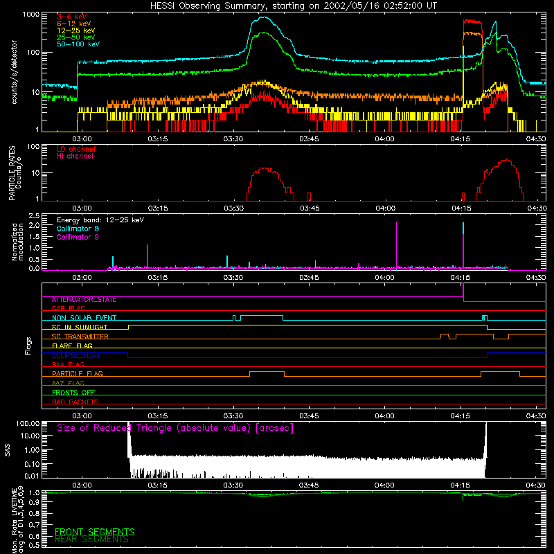This screenshot has width=554, height=554.
Task: Click the SAA_FLAG label
Action: point(68,364)
